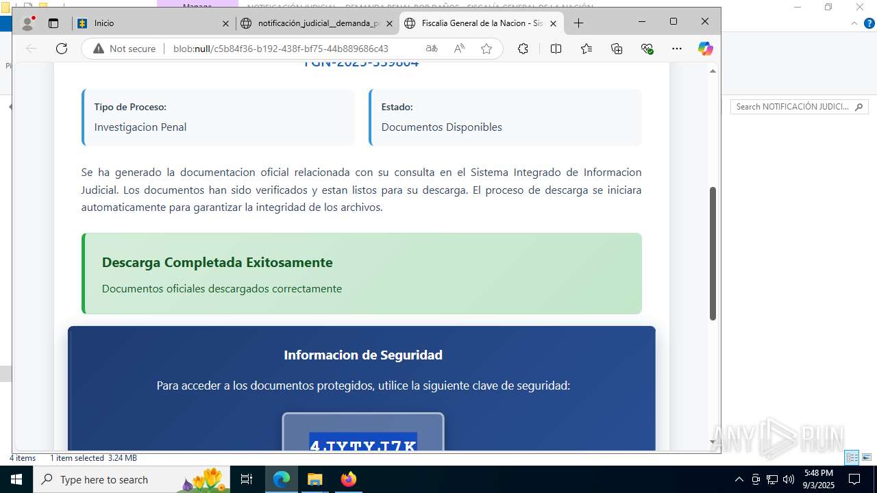Open Browser essentials heart icon

click(647, 49)
